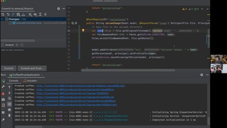Click the 1 weak warning indicator

(x=190, y=9)
